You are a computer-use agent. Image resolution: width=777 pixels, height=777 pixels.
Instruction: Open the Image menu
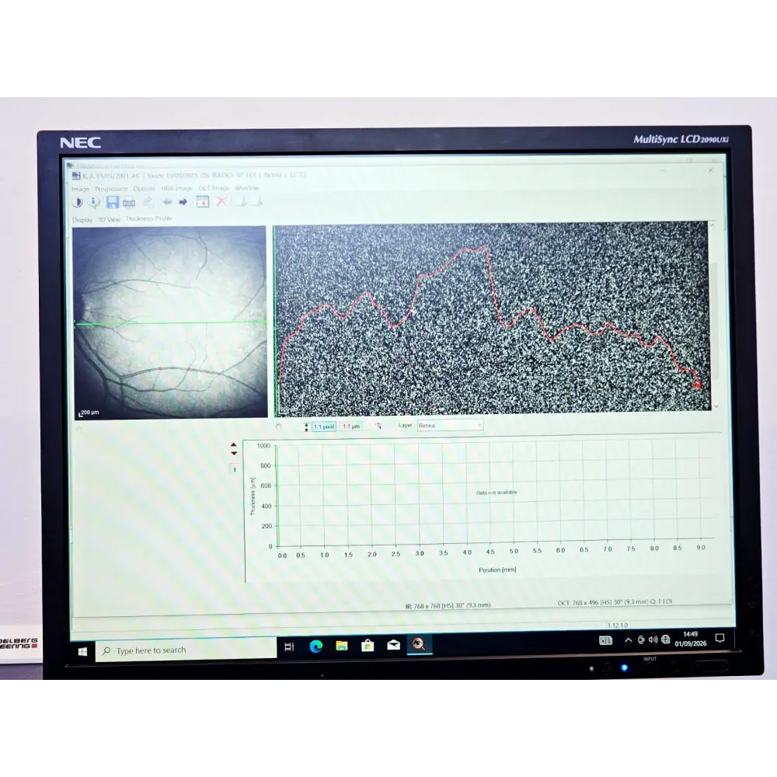(80, 190)
